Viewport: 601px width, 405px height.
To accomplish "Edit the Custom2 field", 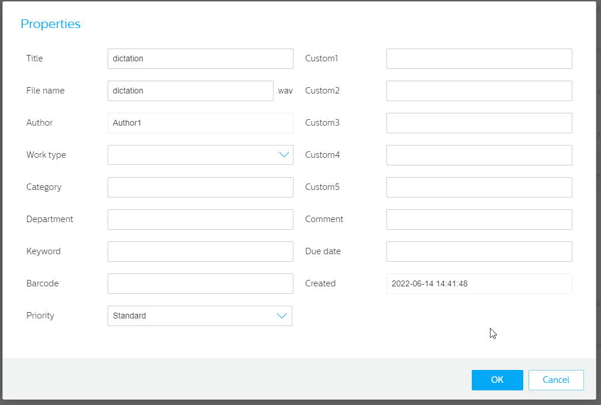I will click(479, 91).
